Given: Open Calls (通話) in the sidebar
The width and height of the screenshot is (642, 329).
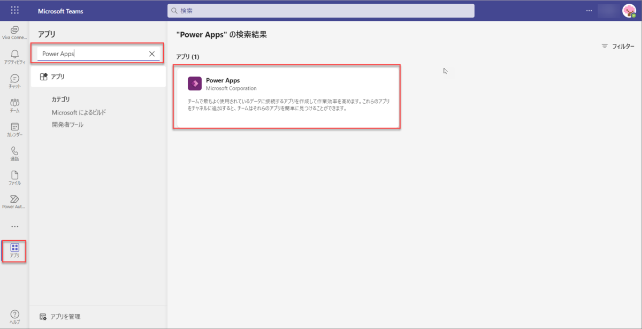Looking at the screenshot, I should (x=15, y=154).
